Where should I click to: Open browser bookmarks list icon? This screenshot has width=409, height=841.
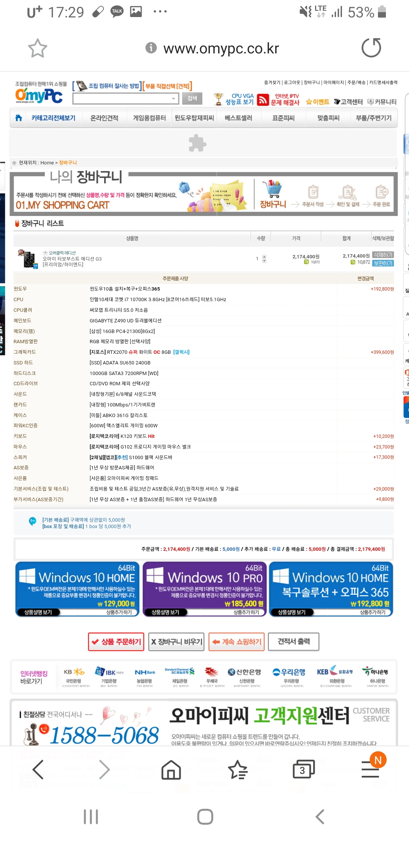point(237,769)
